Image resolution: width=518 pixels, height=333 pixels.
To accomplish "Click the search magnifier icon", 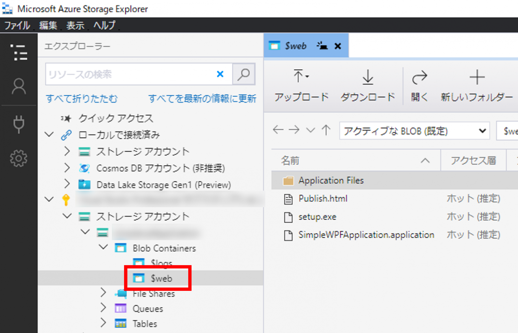I will coord(244,74).
